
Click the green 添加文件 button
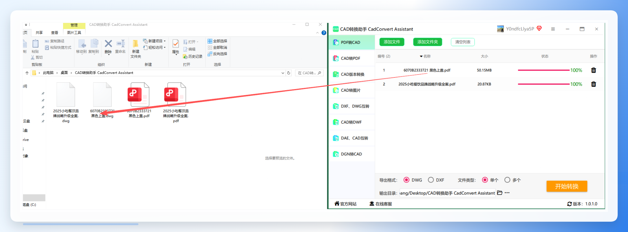(392, 42)
